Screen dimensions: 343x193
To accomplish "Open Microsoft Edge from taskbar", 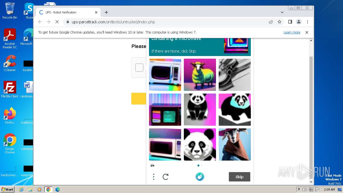I will point(58,190).
